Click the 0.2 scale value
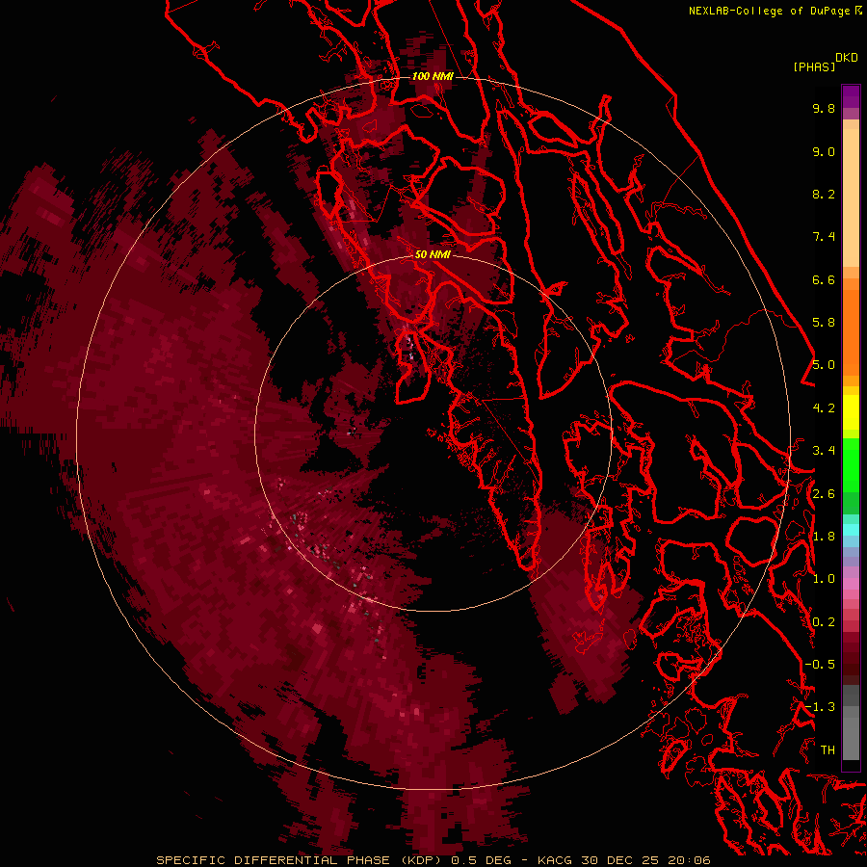The image size is (867, 867). point(824,622)
